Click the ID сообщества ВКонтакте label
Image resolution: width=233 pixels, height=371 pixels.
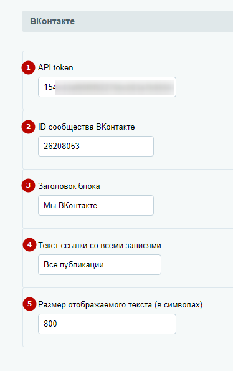pos(87,127)
